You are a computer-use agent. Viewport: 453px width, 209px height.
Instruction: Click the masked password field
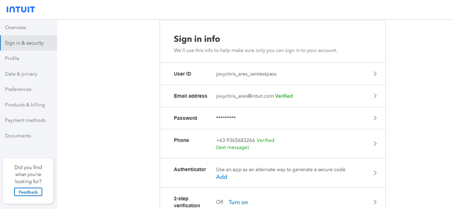click(226, 118)
